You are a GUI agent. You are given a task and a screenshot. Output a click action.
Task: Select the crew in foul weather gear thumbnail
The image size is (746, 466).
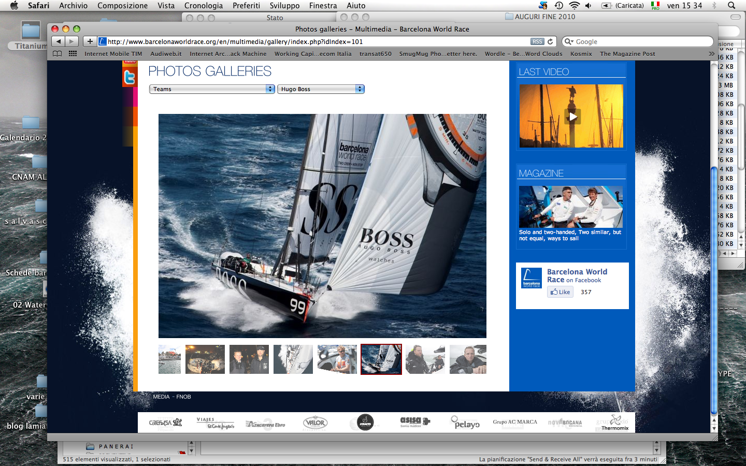425,359
